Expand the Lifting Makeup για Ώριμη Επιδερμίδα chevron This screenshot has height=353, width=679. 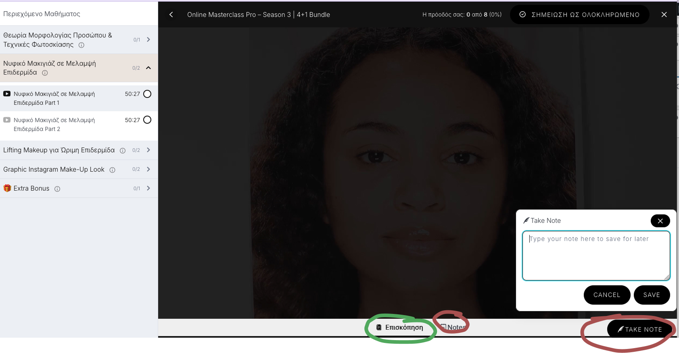(x=148, y=150)
